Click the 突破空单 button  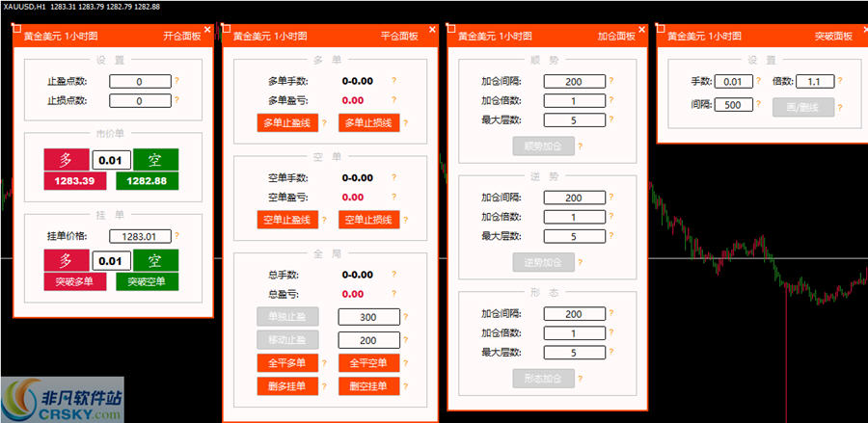(x=148, y=281)
